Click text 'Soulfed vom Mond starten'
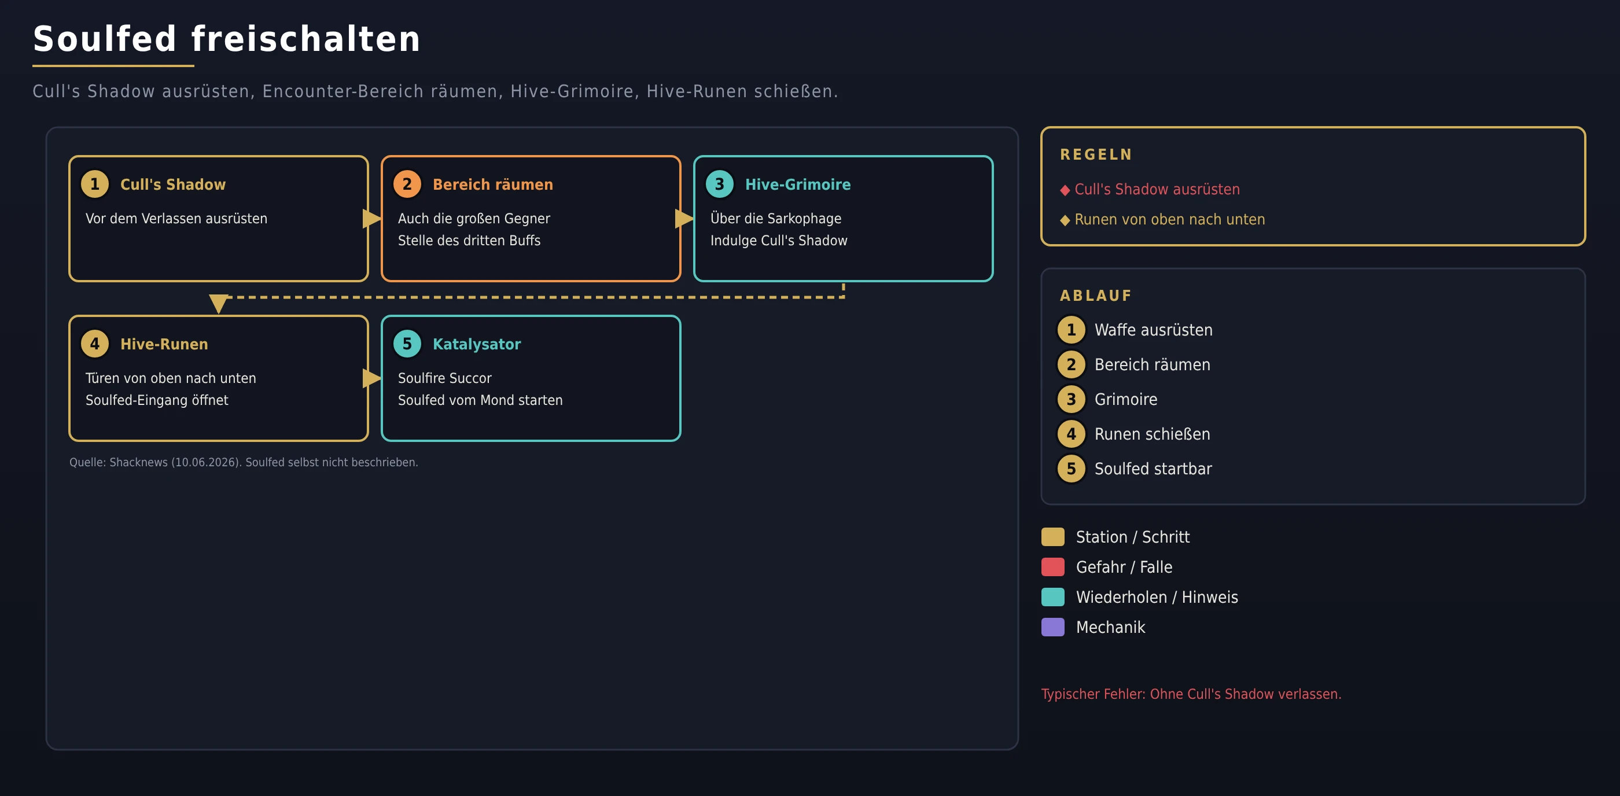This screenshot has width=1620, height=796. click(480, 400)
